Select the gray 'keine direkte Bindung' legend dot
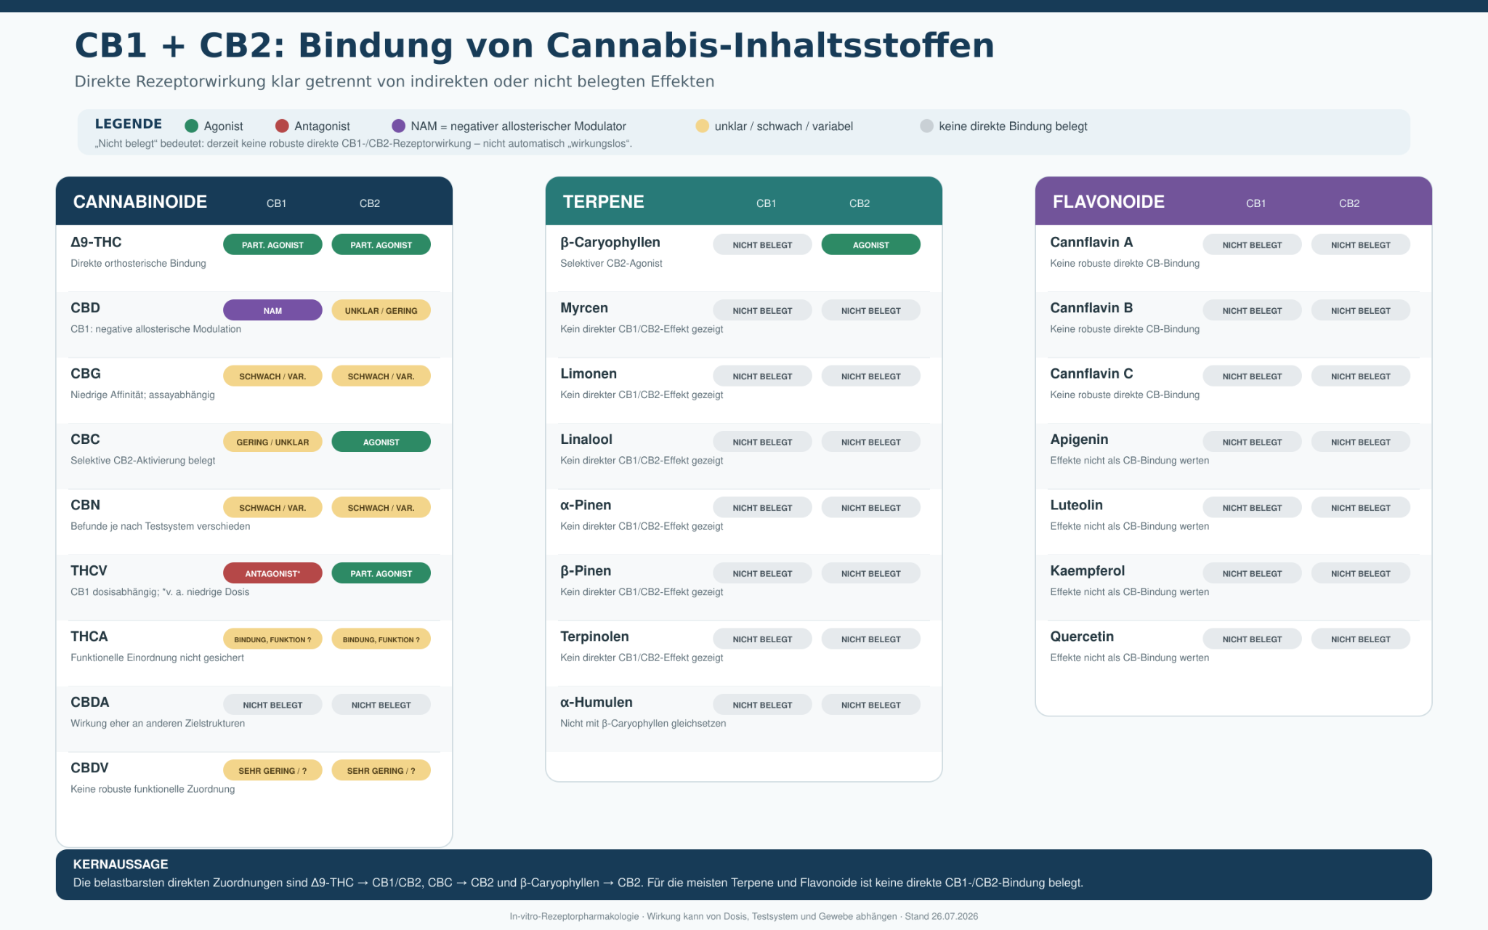 coord(926,126)
